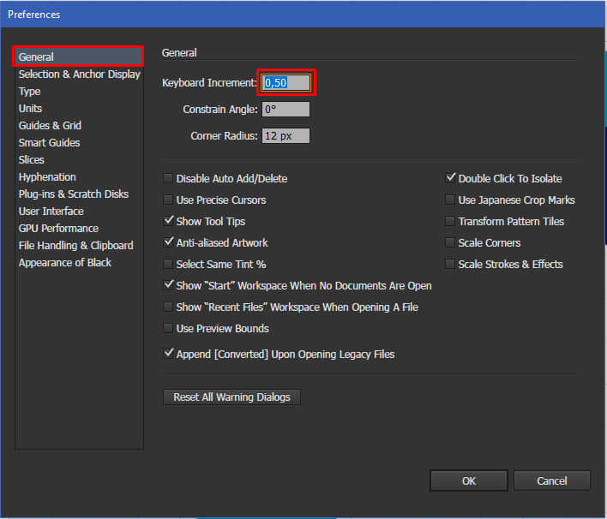Check the Use Preview Bounds box
This screenshot has height=519, width=607.
pyautogui.click(x=168, y=329)
